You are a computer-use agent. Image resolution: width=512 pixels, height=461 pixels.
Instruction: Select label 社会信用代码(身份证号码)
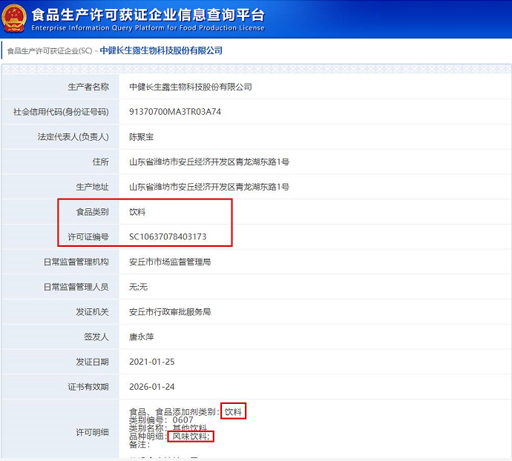(61, 112)
